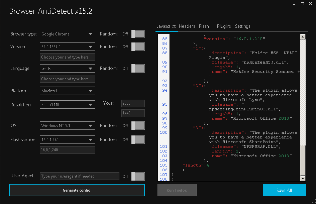The width and height of the screenshot is (316, 204).
Task: Open the Flash version dropdown
Action: click(67, 139)
